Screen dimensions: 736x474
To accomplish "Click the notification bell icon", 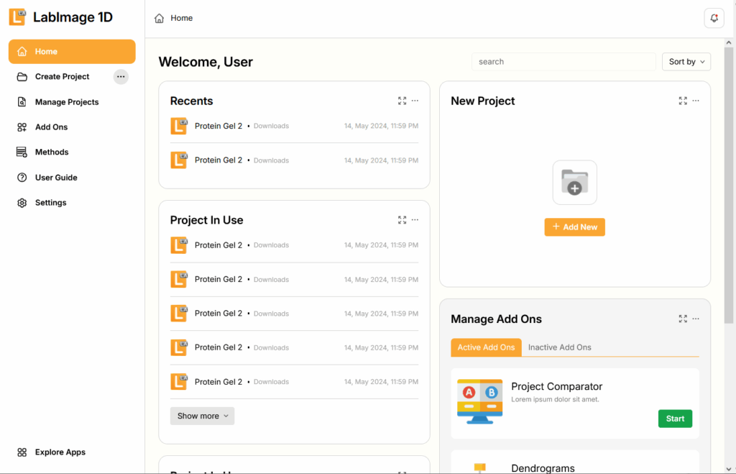I will (x=714, y=18).
